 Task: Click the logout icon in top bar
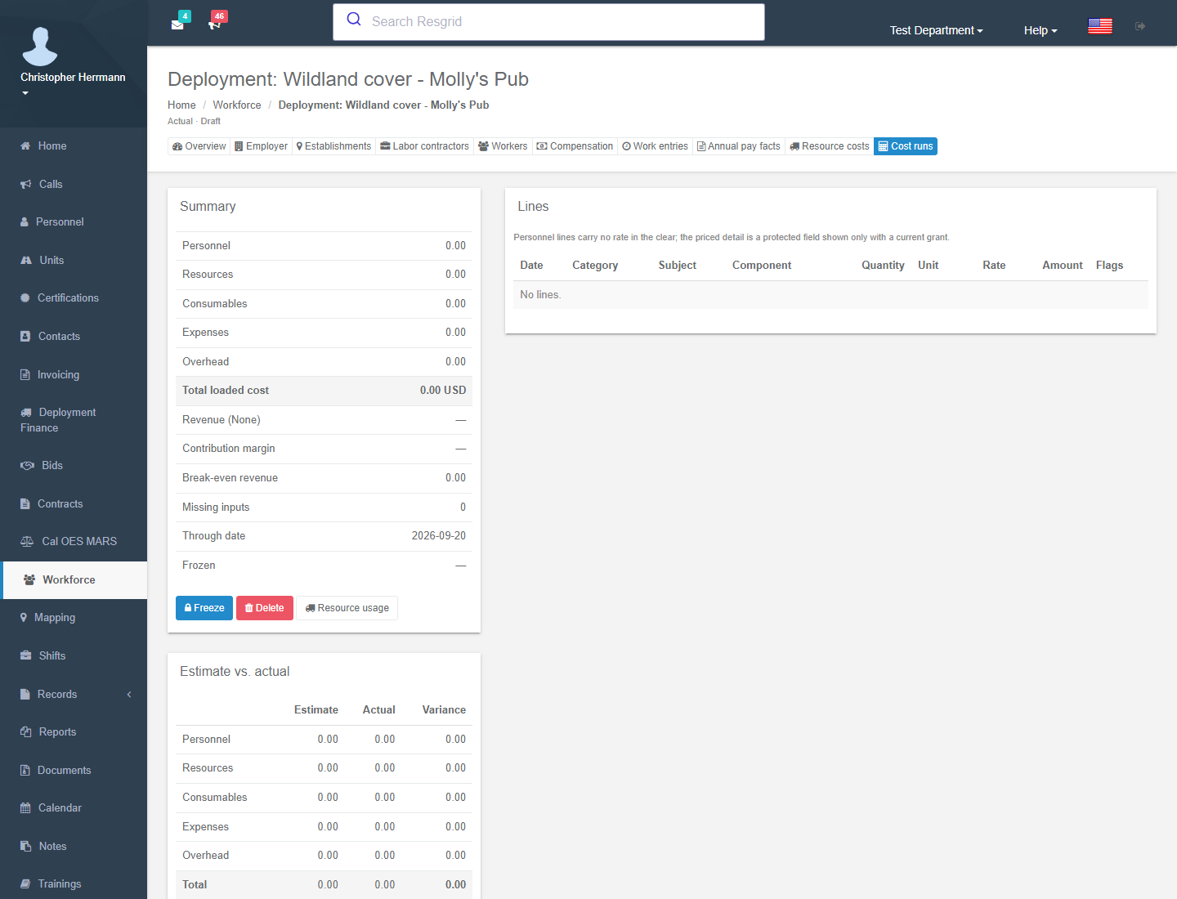point(1140,26)
